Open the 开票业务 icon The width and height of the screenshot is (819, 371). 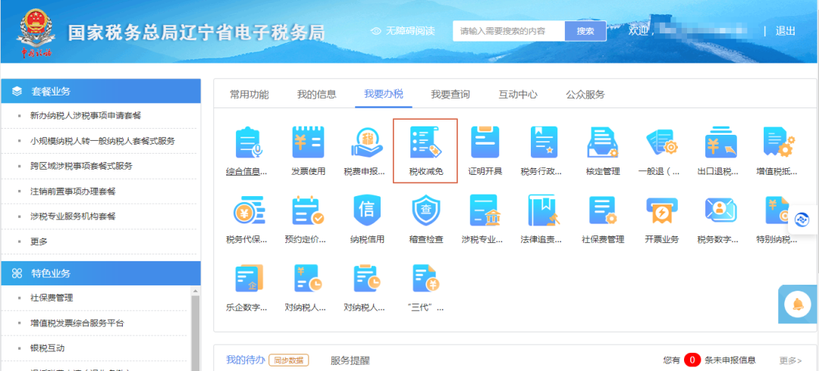pos(662,210)
